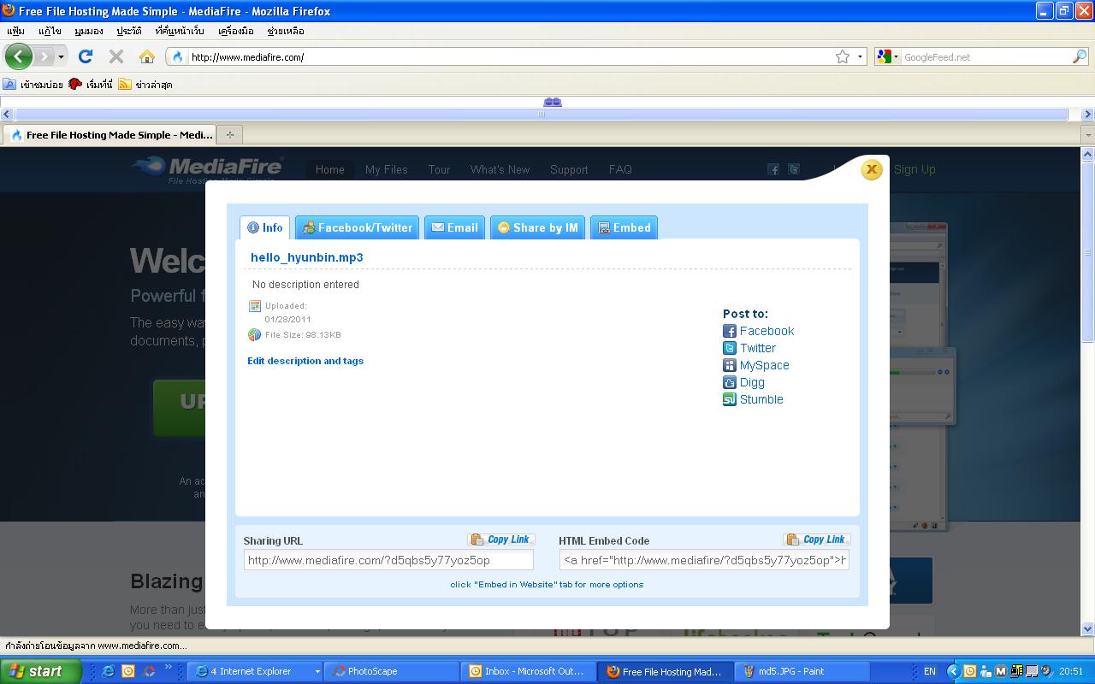Open the ข่าวล่าสุด RSS feed bookmark
The image size is (1095, 684).
(145, 85)
